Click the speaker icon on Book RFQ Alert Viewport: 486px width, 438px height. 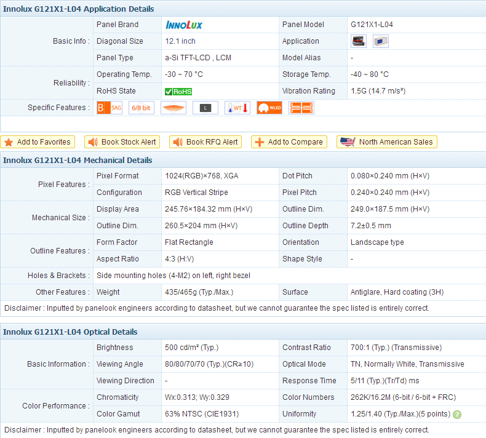coord(178,142)
